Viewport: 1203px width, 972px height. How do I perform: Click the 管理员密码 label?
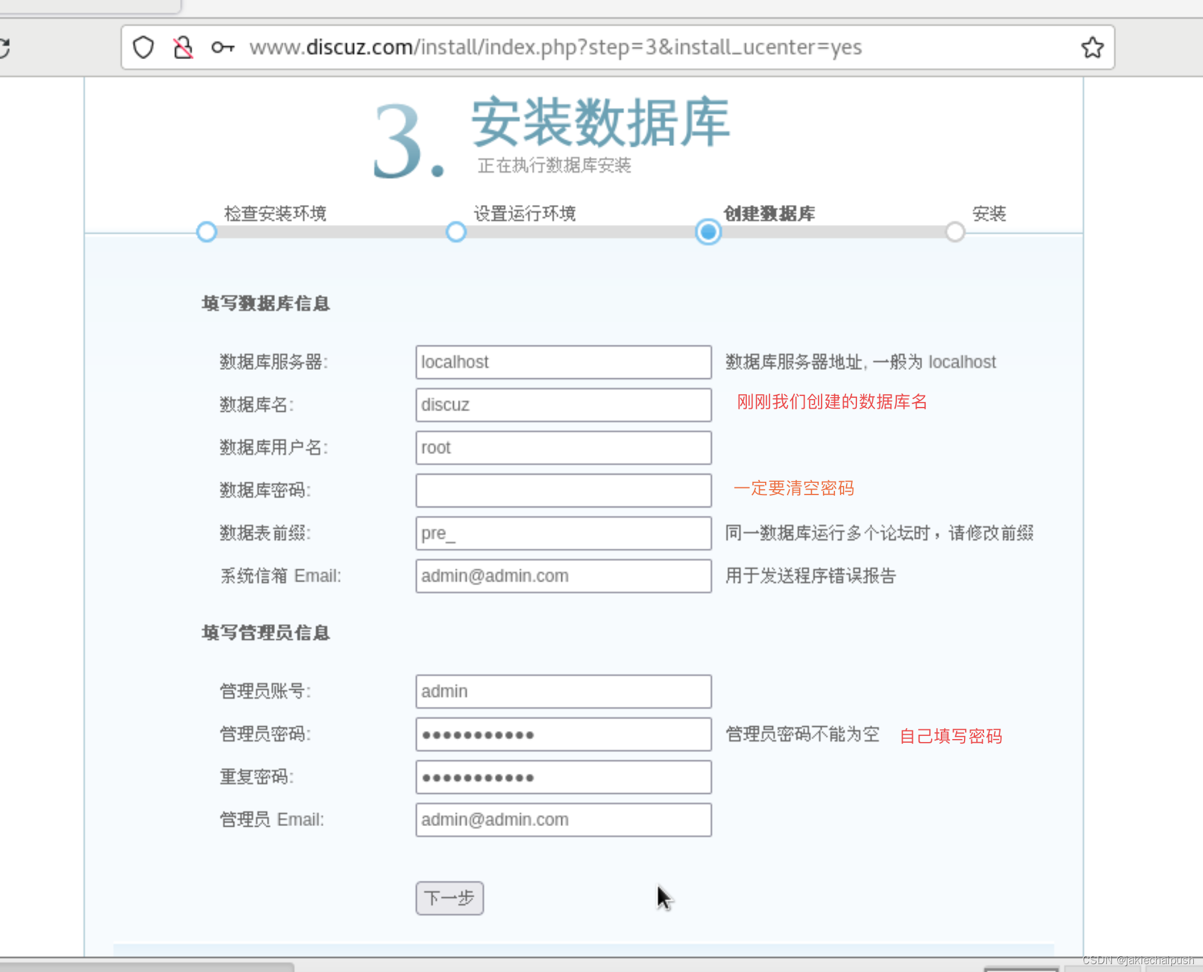[265, 734]
